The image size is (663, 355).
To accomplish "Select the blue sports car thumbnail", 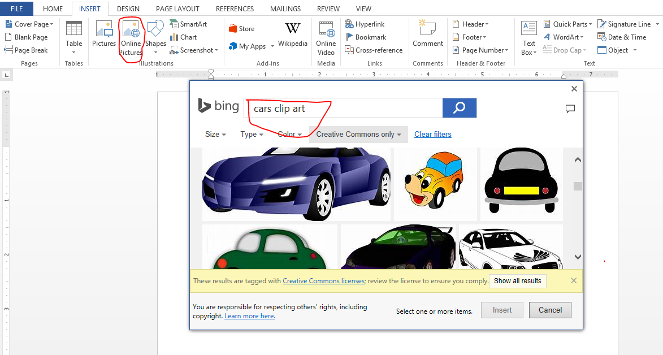I will (x=296, y=184).
